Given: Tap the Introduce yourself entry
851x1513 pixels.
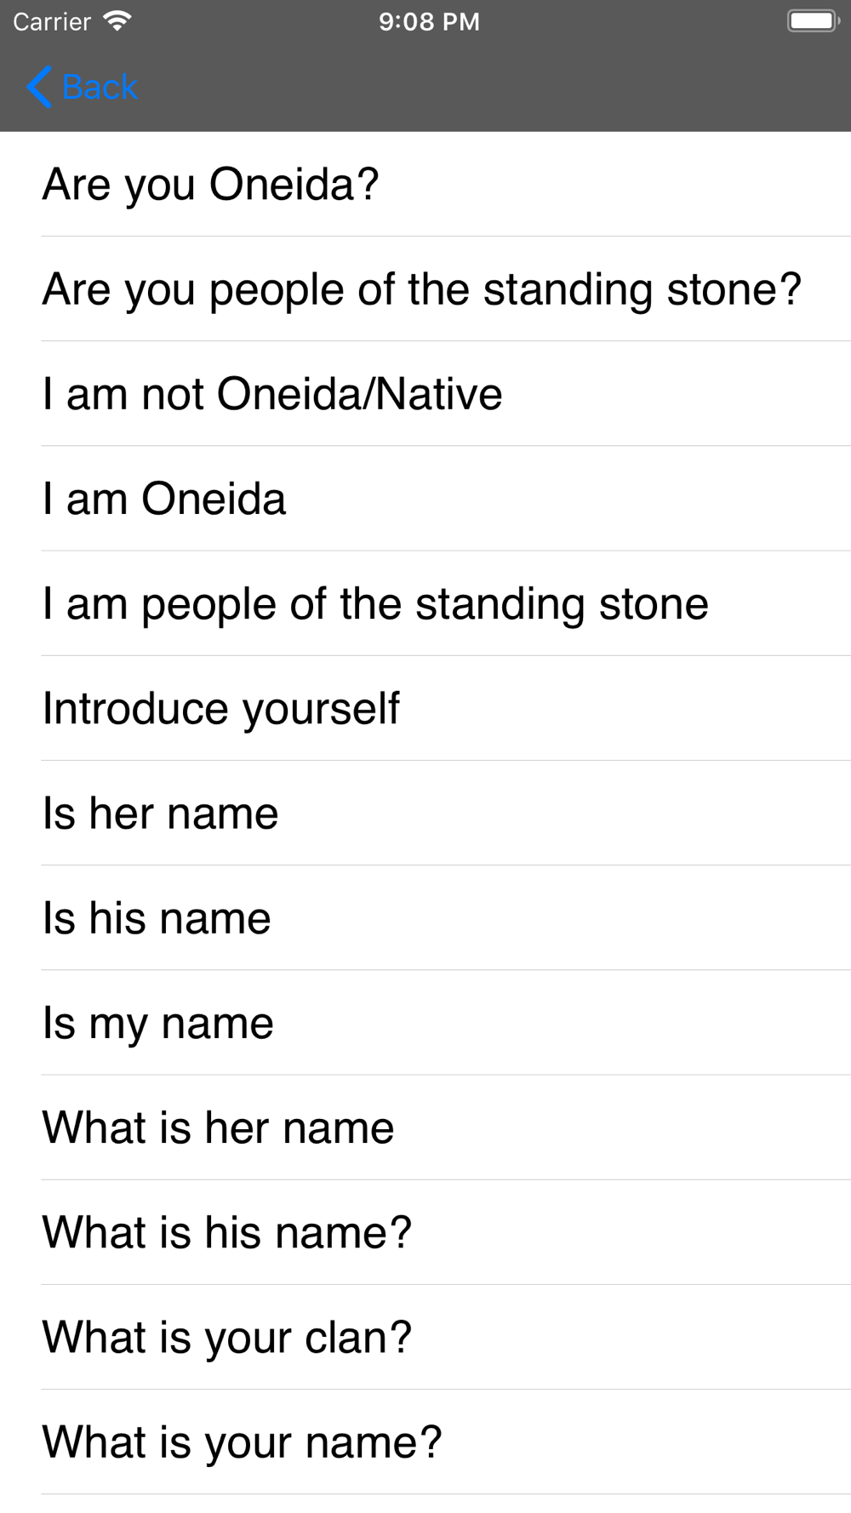Looking at the screenshot, I should [425, 708].
